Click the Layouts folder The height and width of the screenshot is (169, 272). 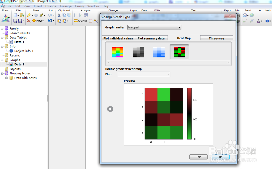pos(15,69)
